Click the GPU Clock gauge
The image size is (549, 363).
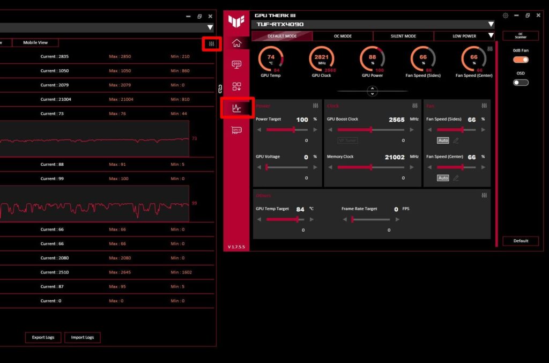tap(322, 59)
